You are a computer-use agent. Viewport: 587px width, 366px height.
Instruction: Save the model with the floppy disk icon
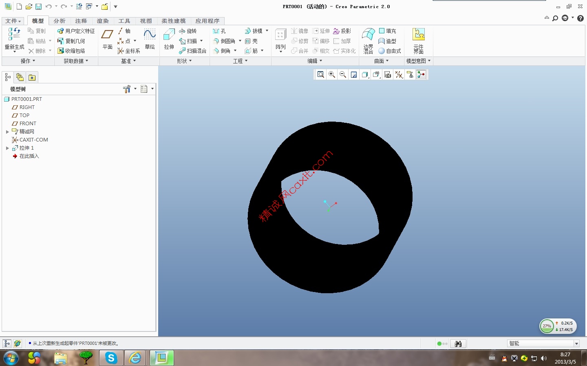point(38,7)
